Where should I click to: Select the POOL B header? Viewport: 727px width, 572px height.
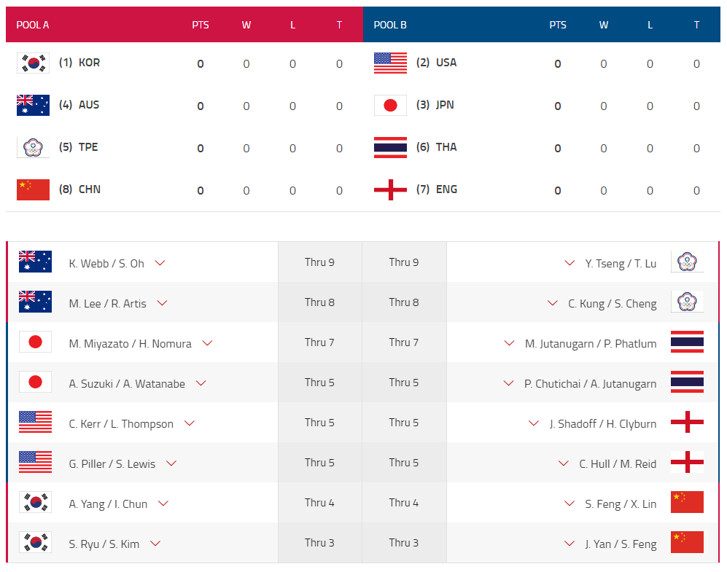point(390,25)
